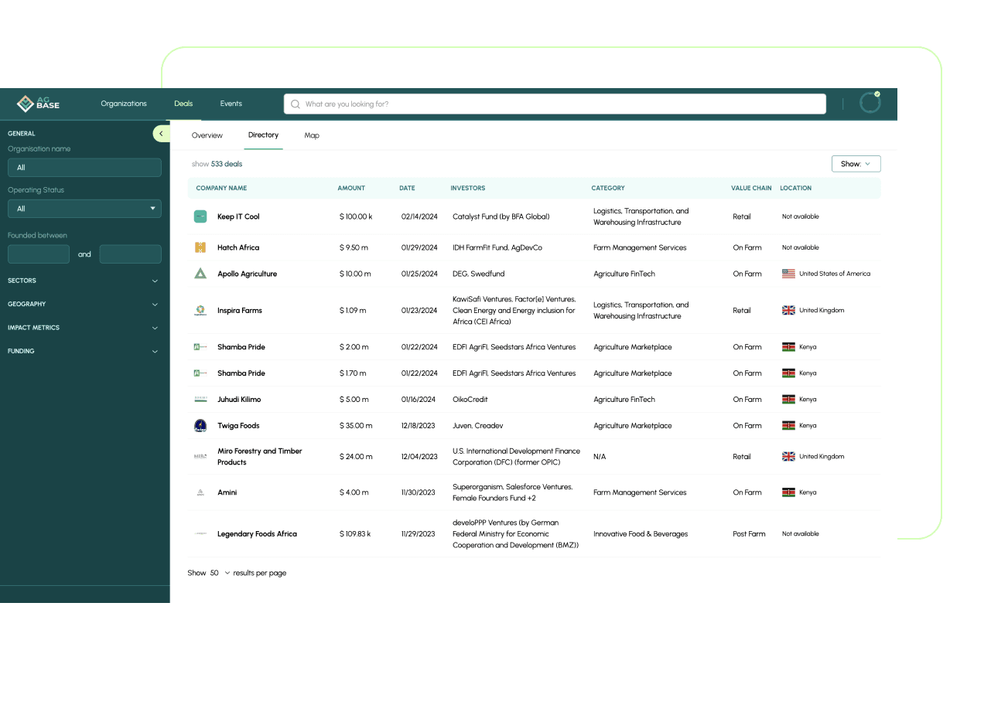Open the user profile avatar
This screenshot has height=722, width=991.
click(870, 103)
